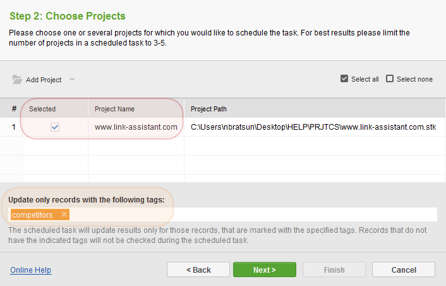Click the # column header
446x286 pixels.
coord(14,109)
